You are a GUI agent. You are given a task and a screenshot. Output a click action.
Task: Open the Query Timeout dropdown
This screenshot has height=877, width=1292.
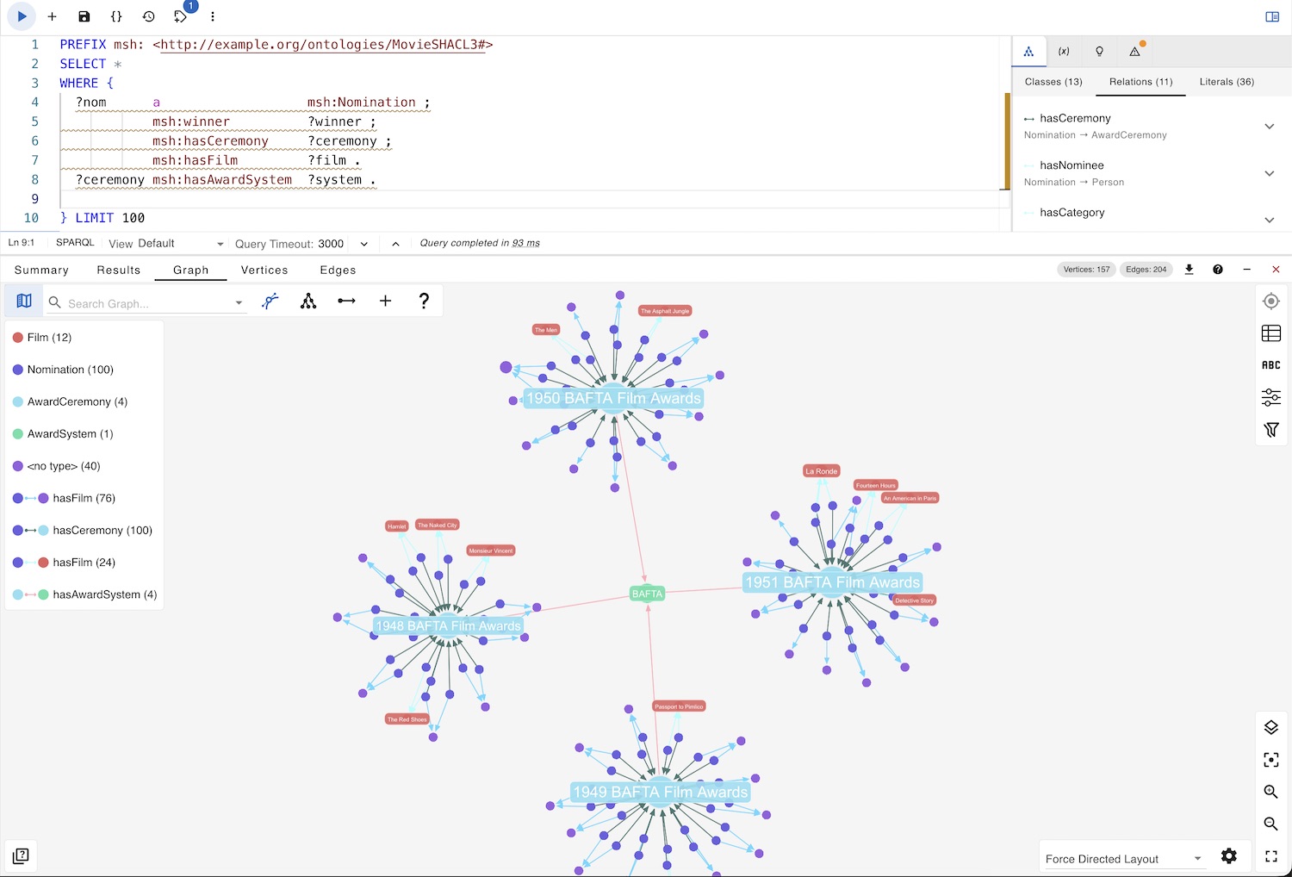(x=363, y=244)
